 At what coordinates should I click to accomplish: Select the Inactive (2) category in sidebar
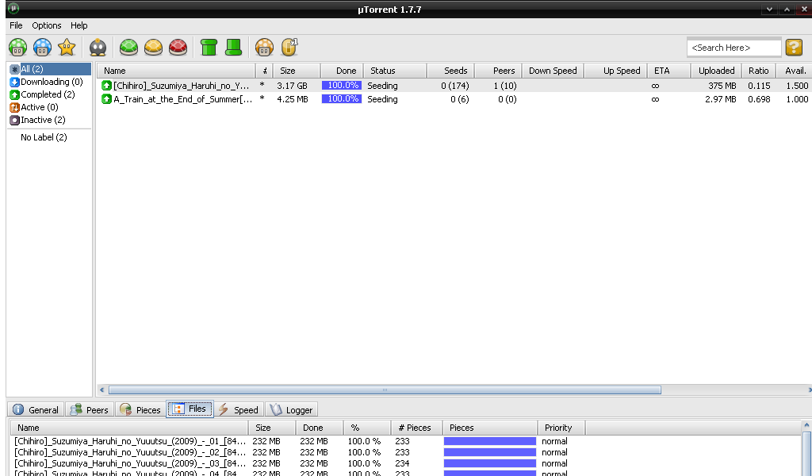click(x=43, y=120)
